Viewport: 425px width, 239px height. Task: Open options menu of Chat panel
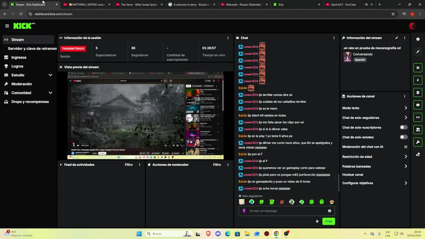(x=334, y=38)
